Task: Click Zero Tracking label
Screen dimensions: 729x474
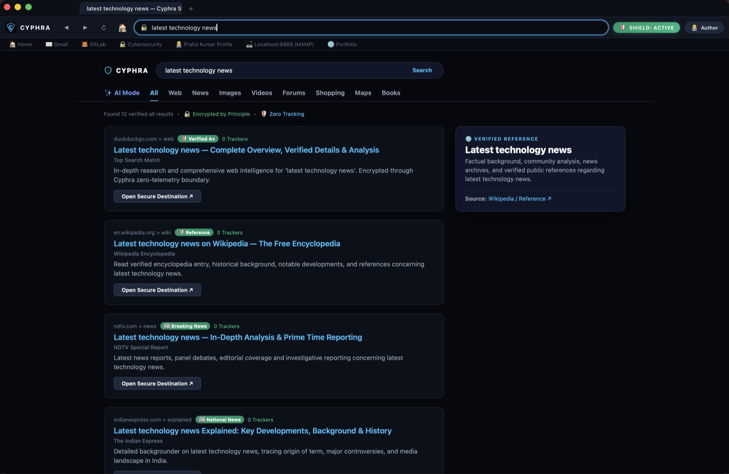Action: click(282, 114)
